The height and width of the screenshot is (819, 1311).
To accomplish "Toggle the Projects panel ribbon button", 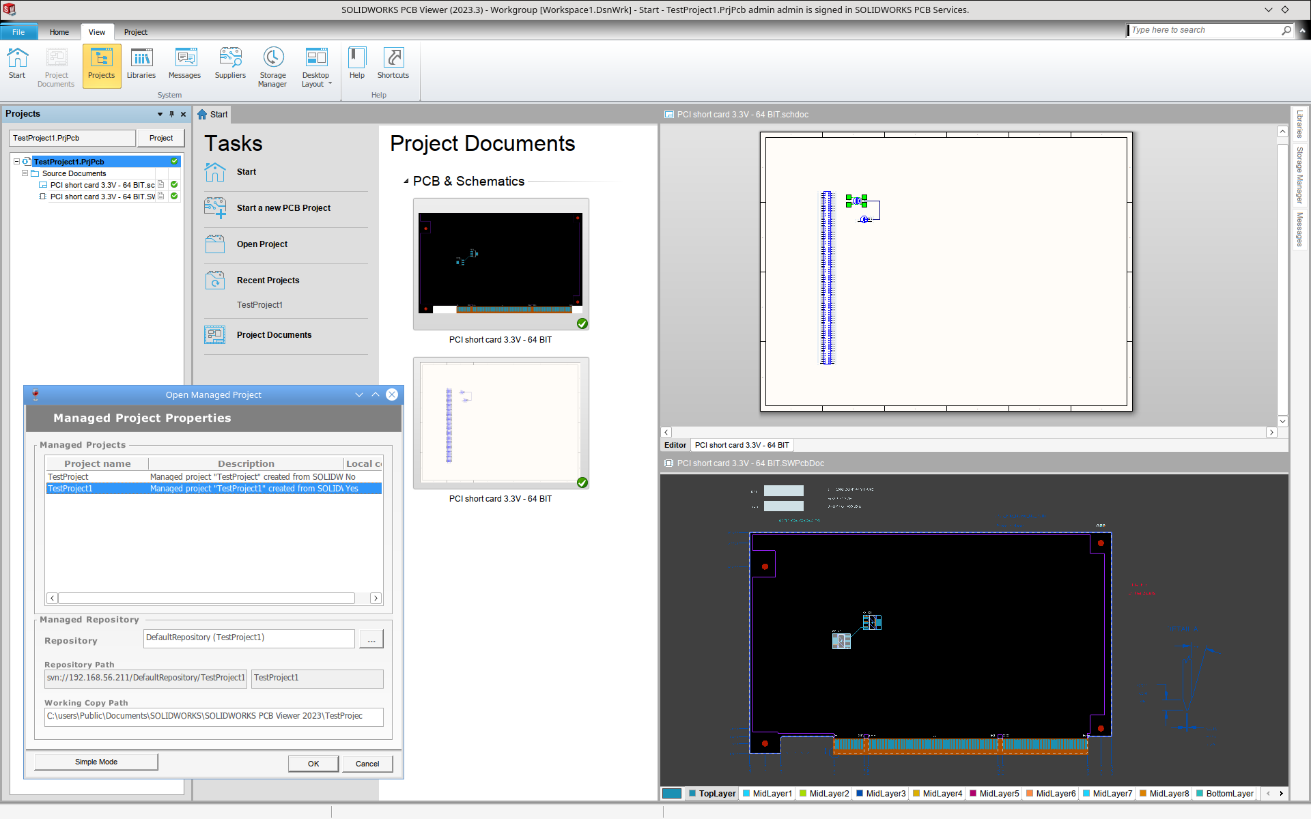I will (x=102, y=66).
